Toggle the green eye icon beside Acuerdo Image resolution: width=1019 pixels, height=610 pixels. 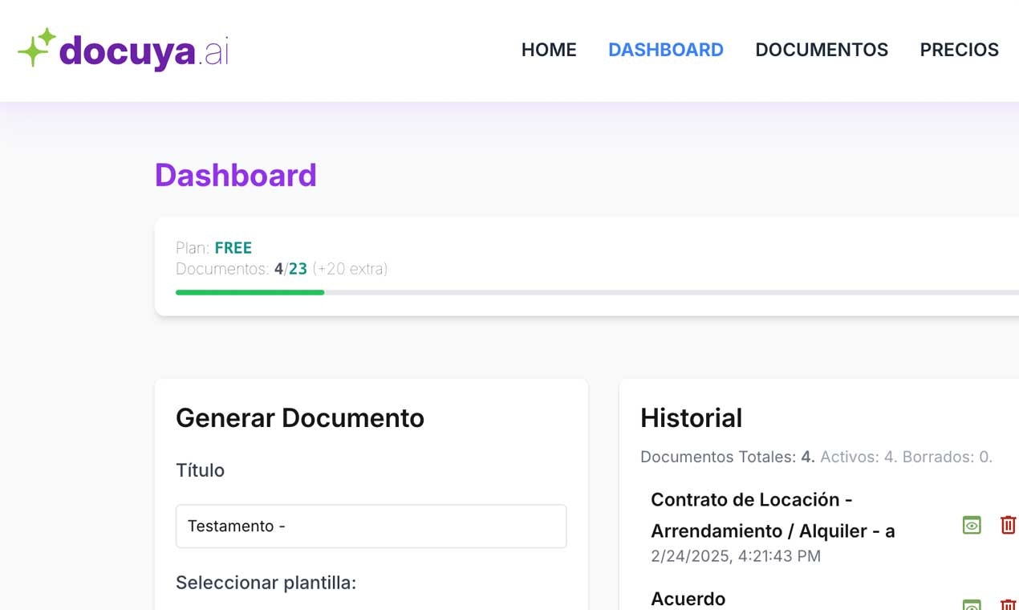click(x=971, y=602)
